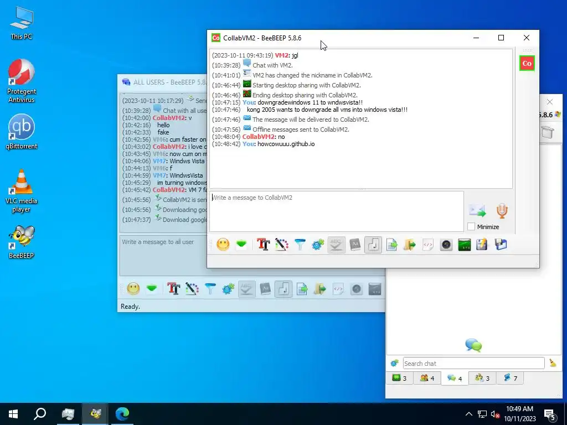Viewport: 567px width, 425px height.
Task: Focus the Search chat field in main BeeBEEP window
Action: 474,363
